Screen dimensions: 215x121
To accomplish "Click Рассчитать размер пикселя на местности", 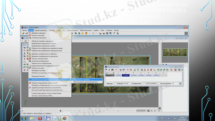I will pyautogui.click(x=47, y=90).
